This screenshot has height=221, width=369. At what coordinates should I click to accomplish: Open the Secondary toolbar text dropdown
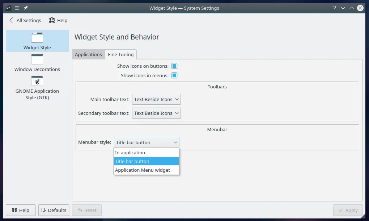pyautogui.click(x=156, y=113)
